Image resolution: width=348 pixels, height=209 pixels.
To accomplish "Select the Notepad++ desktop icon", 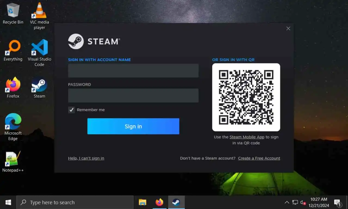I will (13, 162).
